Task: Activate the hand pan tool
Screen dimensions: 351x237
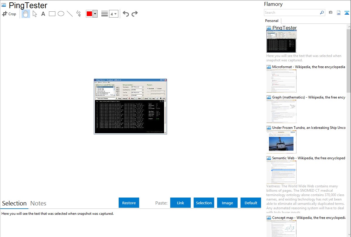Action: point(26,14)
